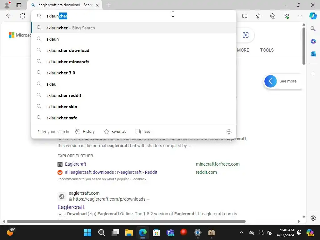Filter search by Favorites
This screenshot has width=320, height=240.
point(115,132)
